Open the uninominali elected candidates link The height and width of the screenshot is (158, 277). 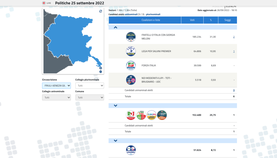(x=131, y=14)
